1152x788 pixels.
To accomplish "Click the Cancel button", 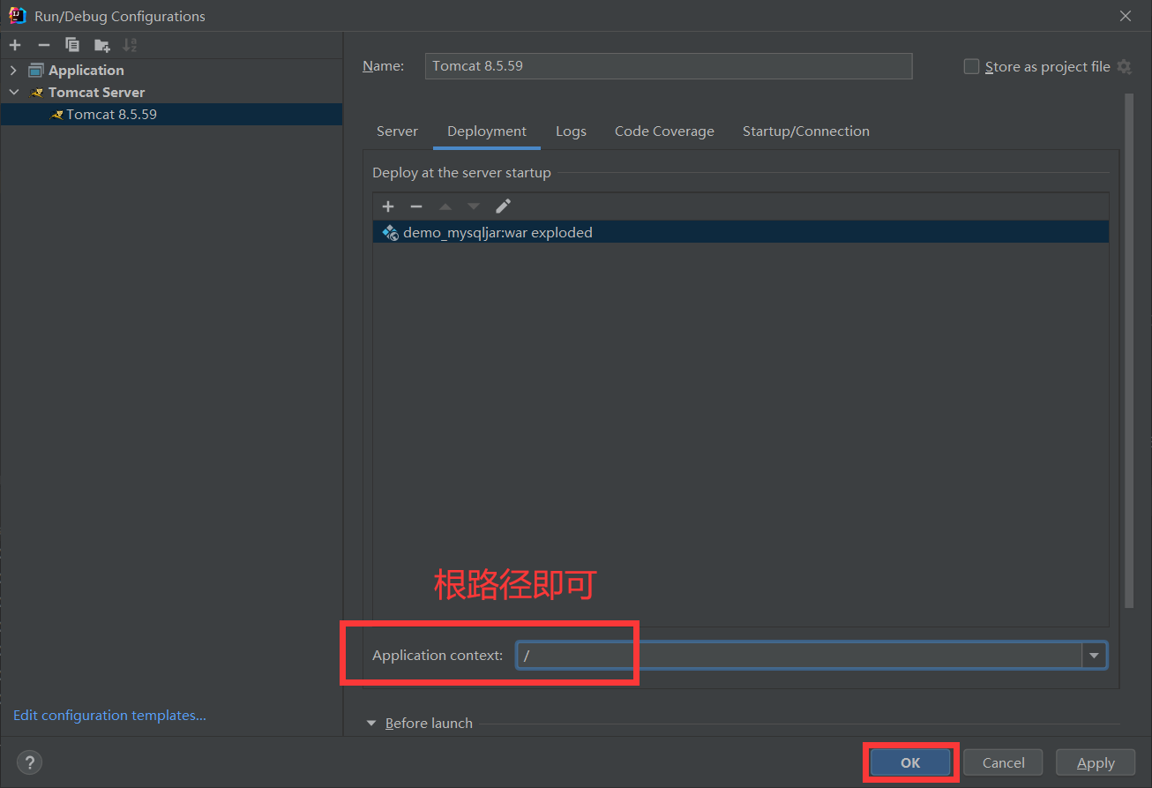I will coord(1003,762).
